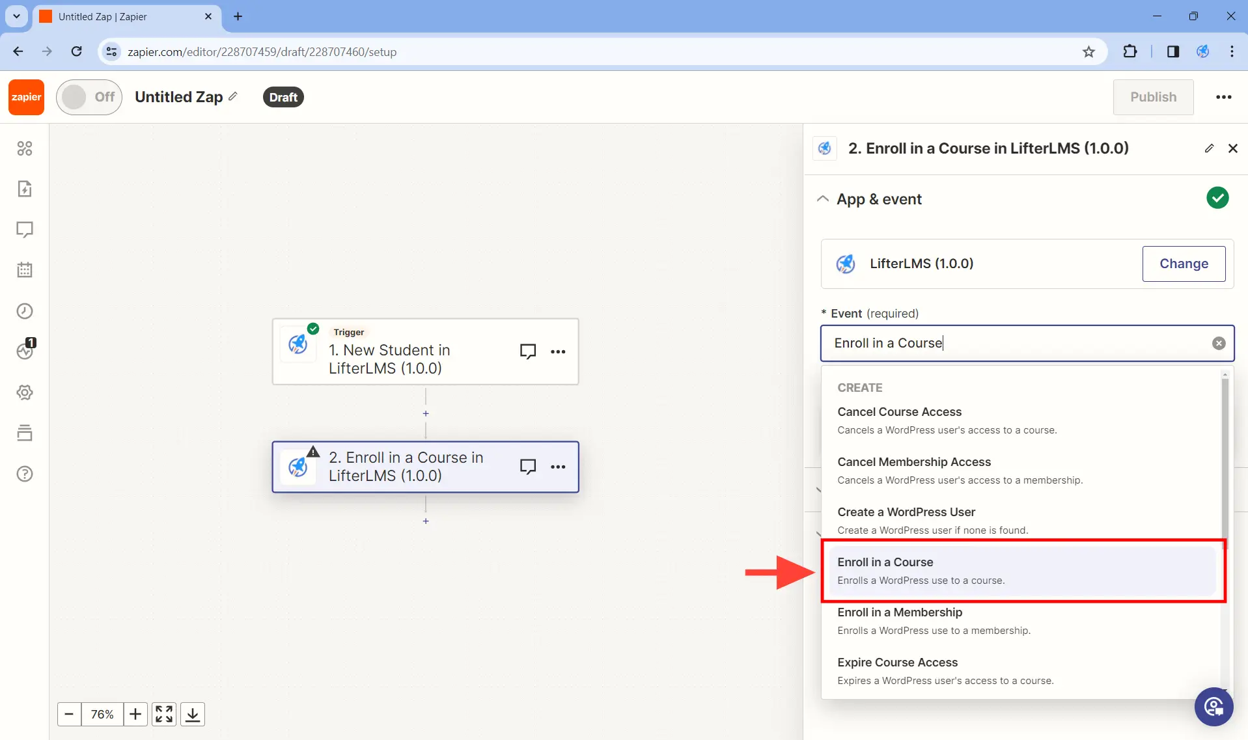This screenshot has width=1248, height=740.
Task: Click the Untitled Zap title text
Action: pos(179,97)
